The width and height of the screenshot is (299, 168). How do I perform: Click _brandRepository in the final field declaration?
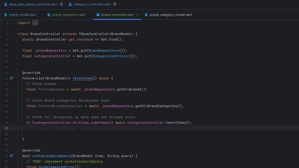coord(50,50)
